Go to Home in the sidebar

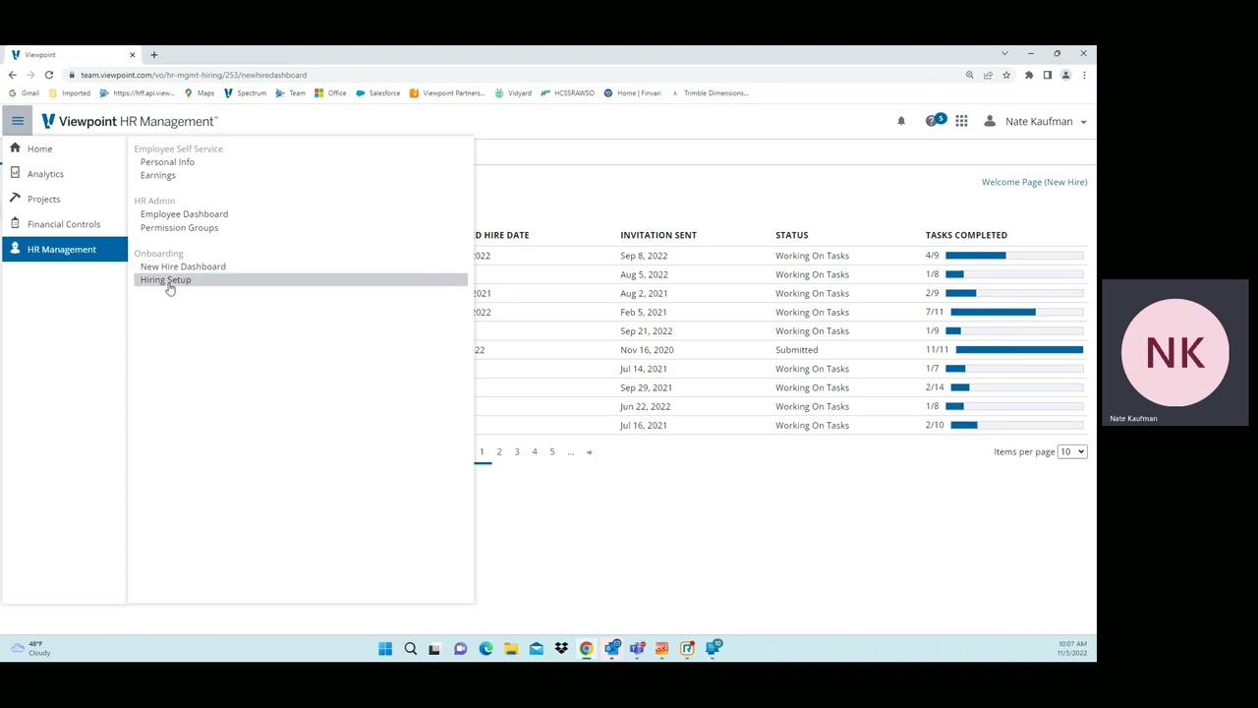(39, 148)
